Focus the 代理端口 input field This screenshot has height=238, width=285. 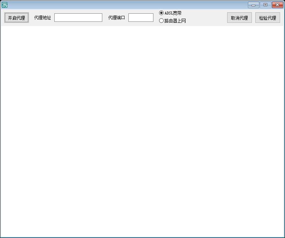click(141, 18)
